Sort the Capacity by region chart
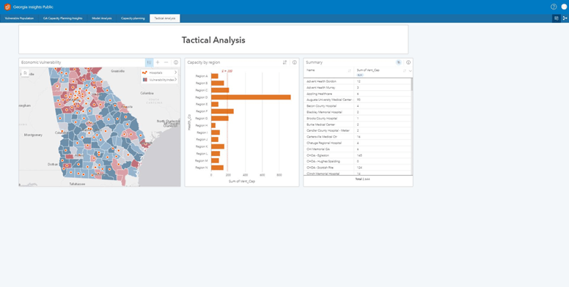The height and width of the screenshot is (287, 569). click(284, 63)
